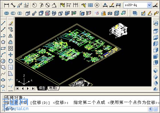The image size is (160, 113).
Task: Select the Edit Spline tool
Action: pyautogui.click(x=156, y=13)
